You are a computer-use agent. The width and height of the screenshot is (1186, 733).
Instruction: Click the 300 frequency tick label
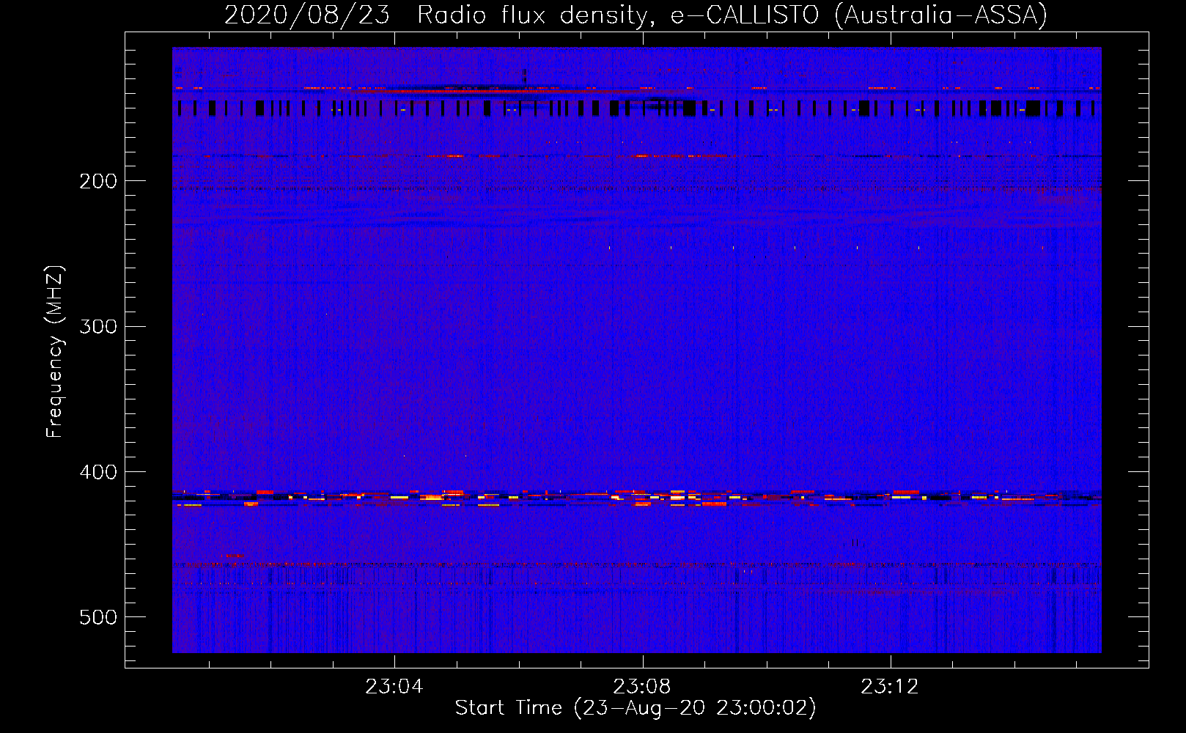(x=98, y=326)
